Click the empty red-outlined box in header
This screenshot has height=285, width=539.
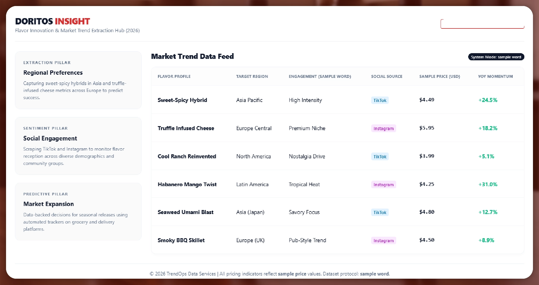482,24
